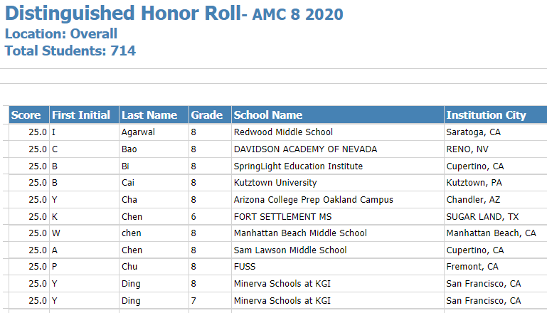Click the Total Students: 714 text
The height and width of the screenshot is (313, 547).
coord(70,51)
